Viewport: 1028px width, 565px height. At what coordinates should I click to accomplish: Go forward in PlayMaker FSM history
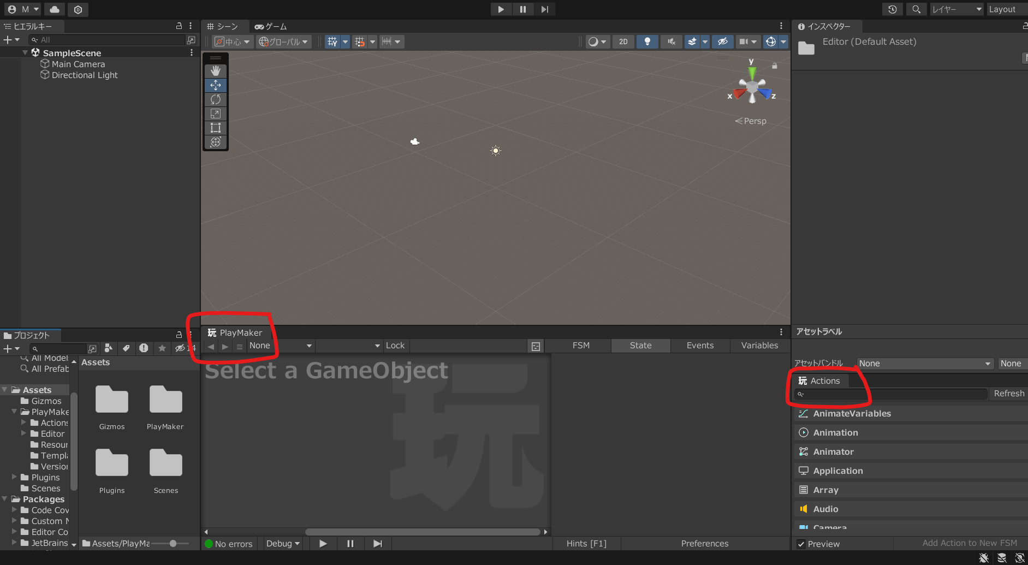pyautogui.click(x=225, y=346)
